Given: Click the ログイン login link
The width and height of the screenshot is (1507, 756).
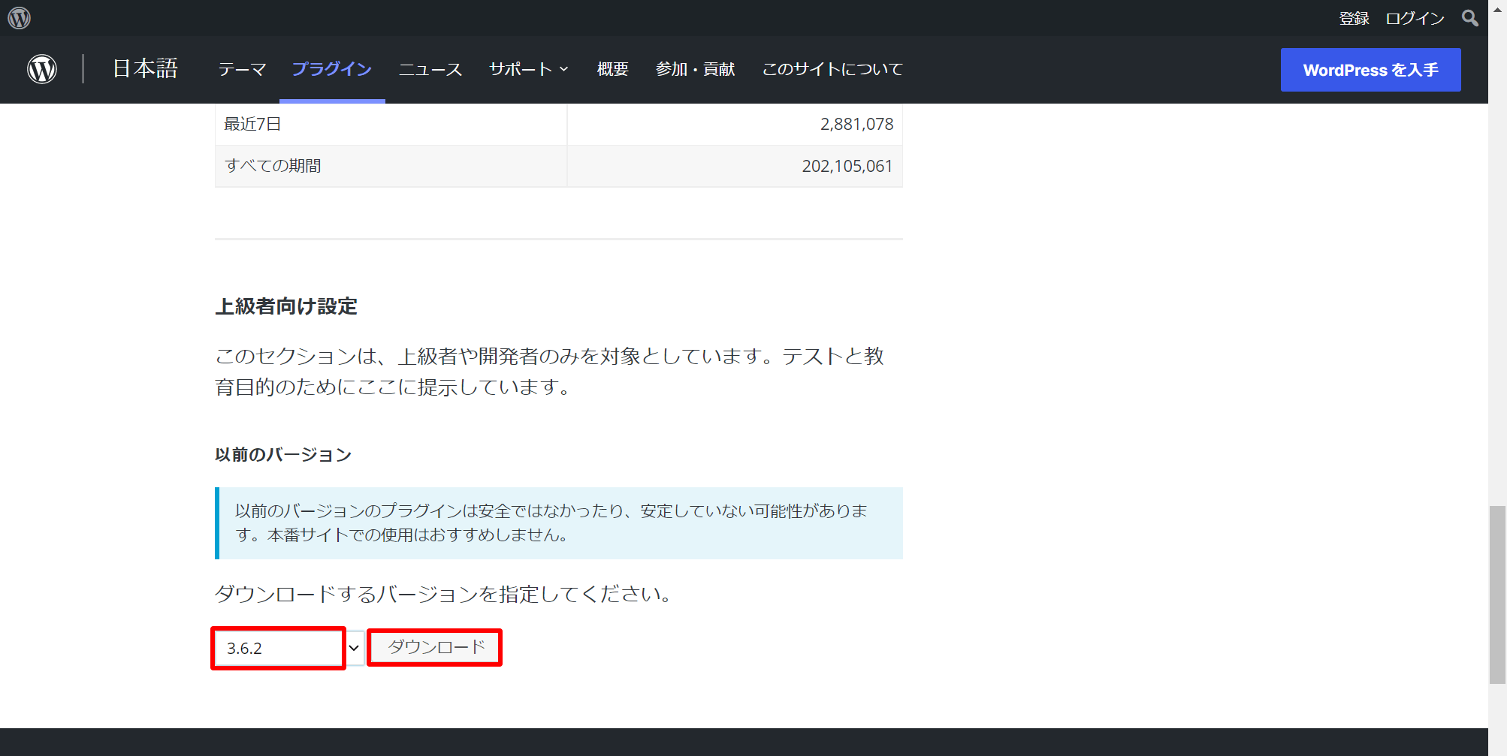Looking at the screenshot, I should [1415, 18].
